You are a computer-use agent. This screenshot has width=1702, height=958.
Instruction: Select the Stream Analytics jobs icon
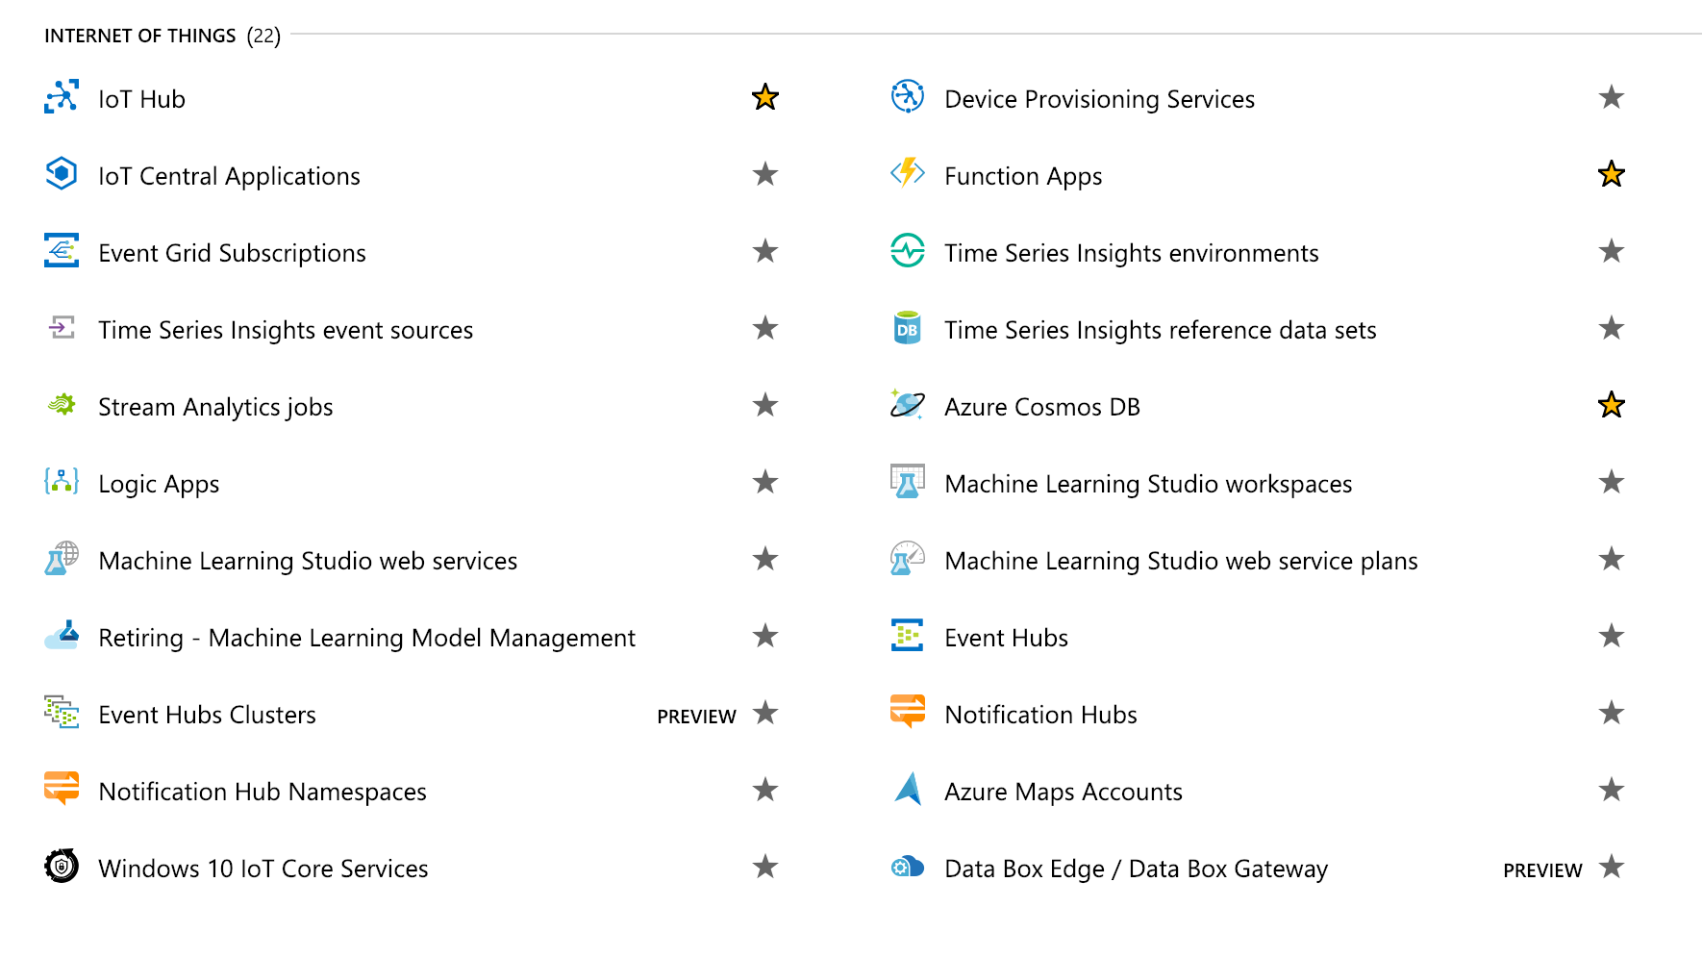tap(60, 405)
